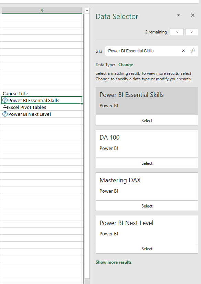Click the worksheet scrollbar up arrow
The height and width of the screenshot is (284, 201).
point(87,10)
